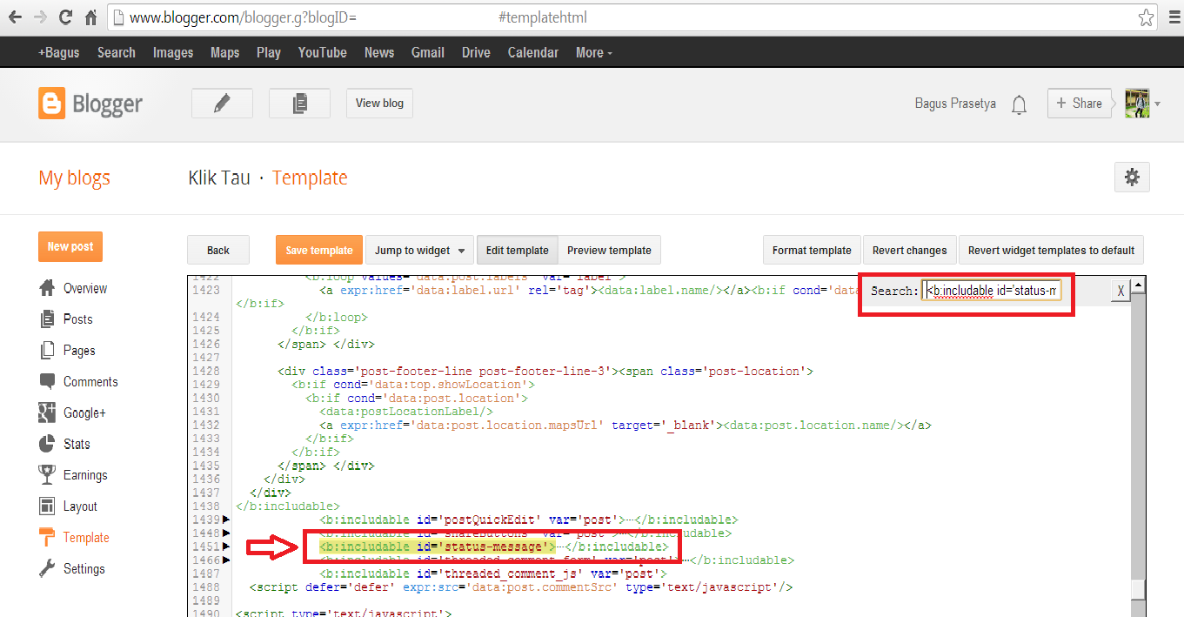
Task: Click the threaded_comment_js includable line
Action: coord(493,573)
